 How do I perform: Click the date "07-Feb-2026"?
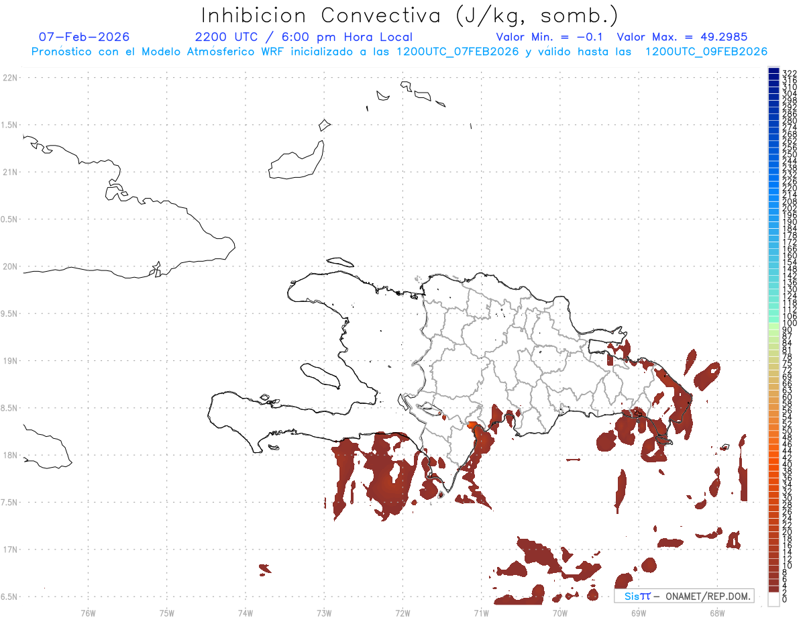[84, 37]
